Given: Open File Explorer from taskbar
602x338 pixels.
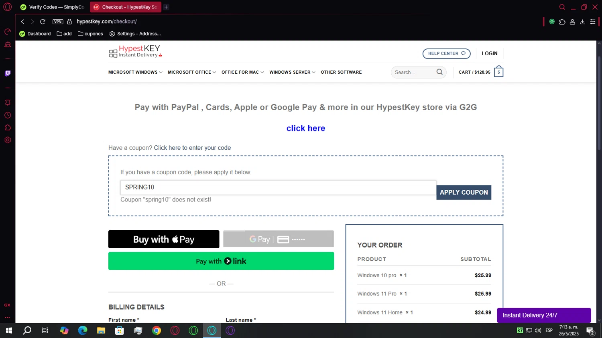Looking at the screenshot, I should click(101, 330).
